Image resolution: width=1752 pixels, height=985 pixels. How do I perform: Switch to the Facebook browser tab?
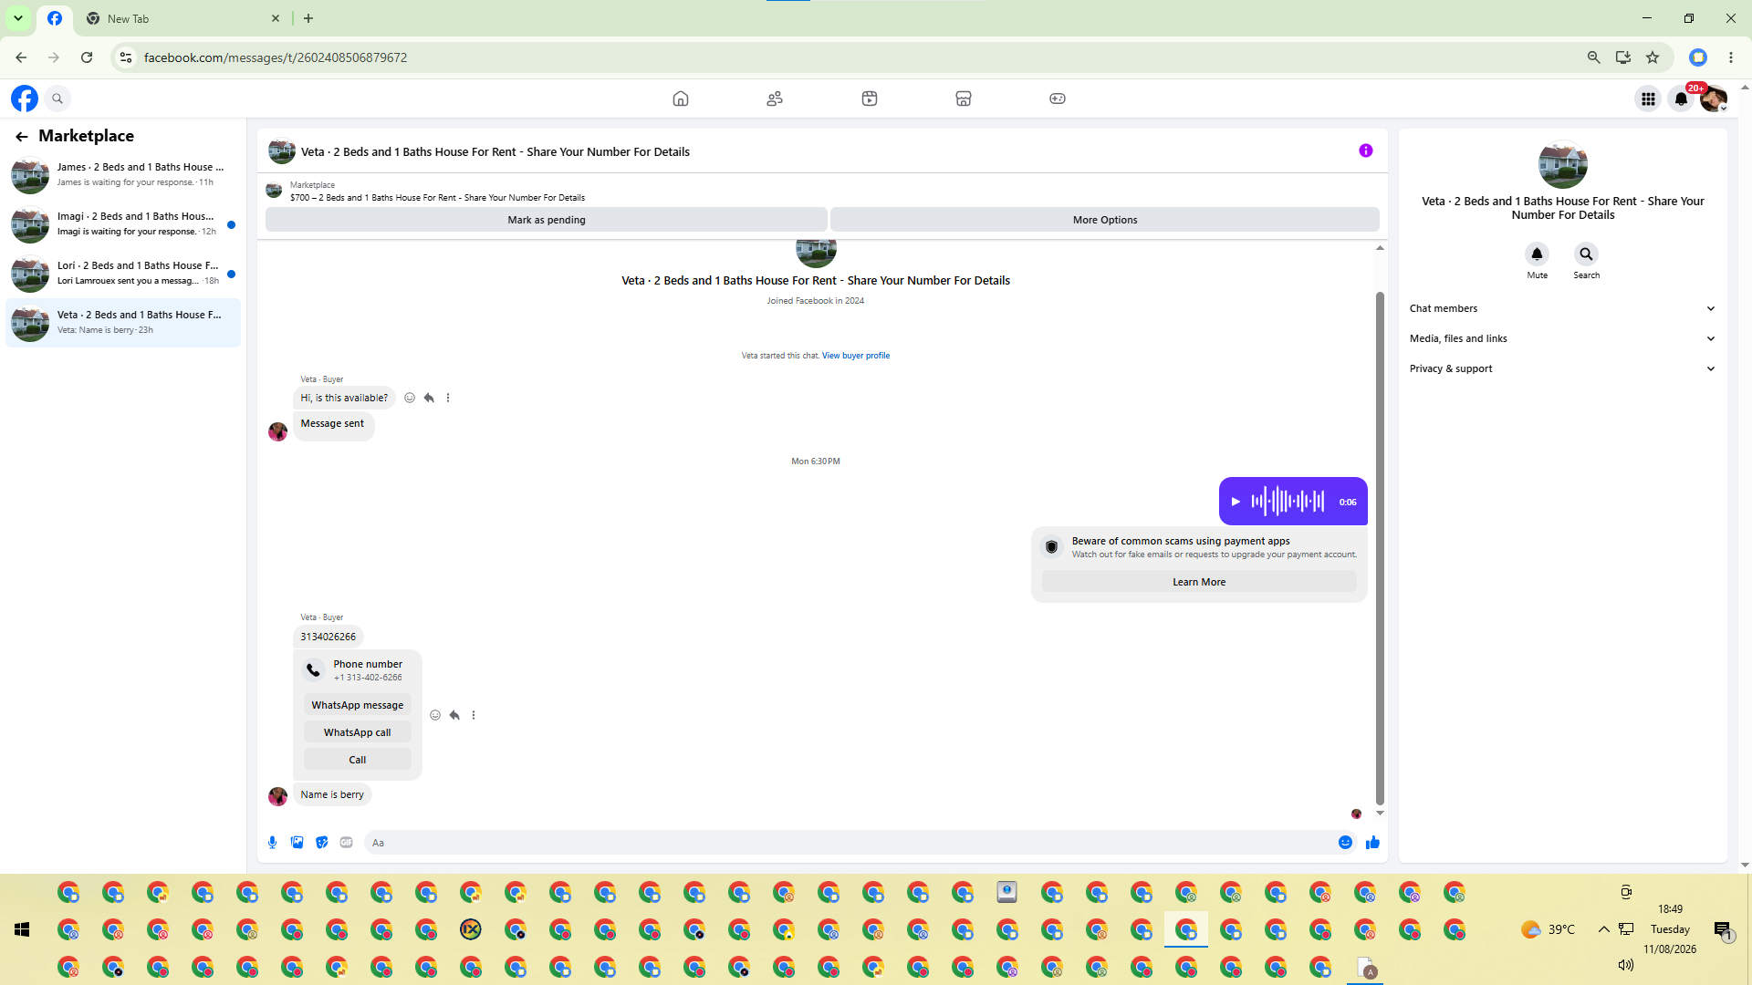click(x=55, y=18)
